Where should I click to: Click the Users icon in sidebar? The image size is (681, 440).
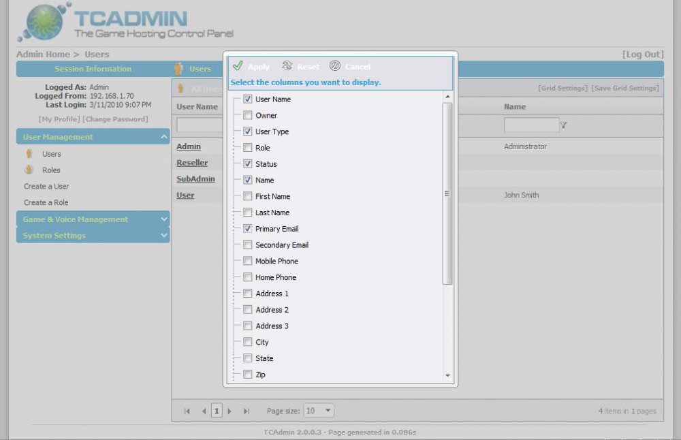(x=29, y=154)
